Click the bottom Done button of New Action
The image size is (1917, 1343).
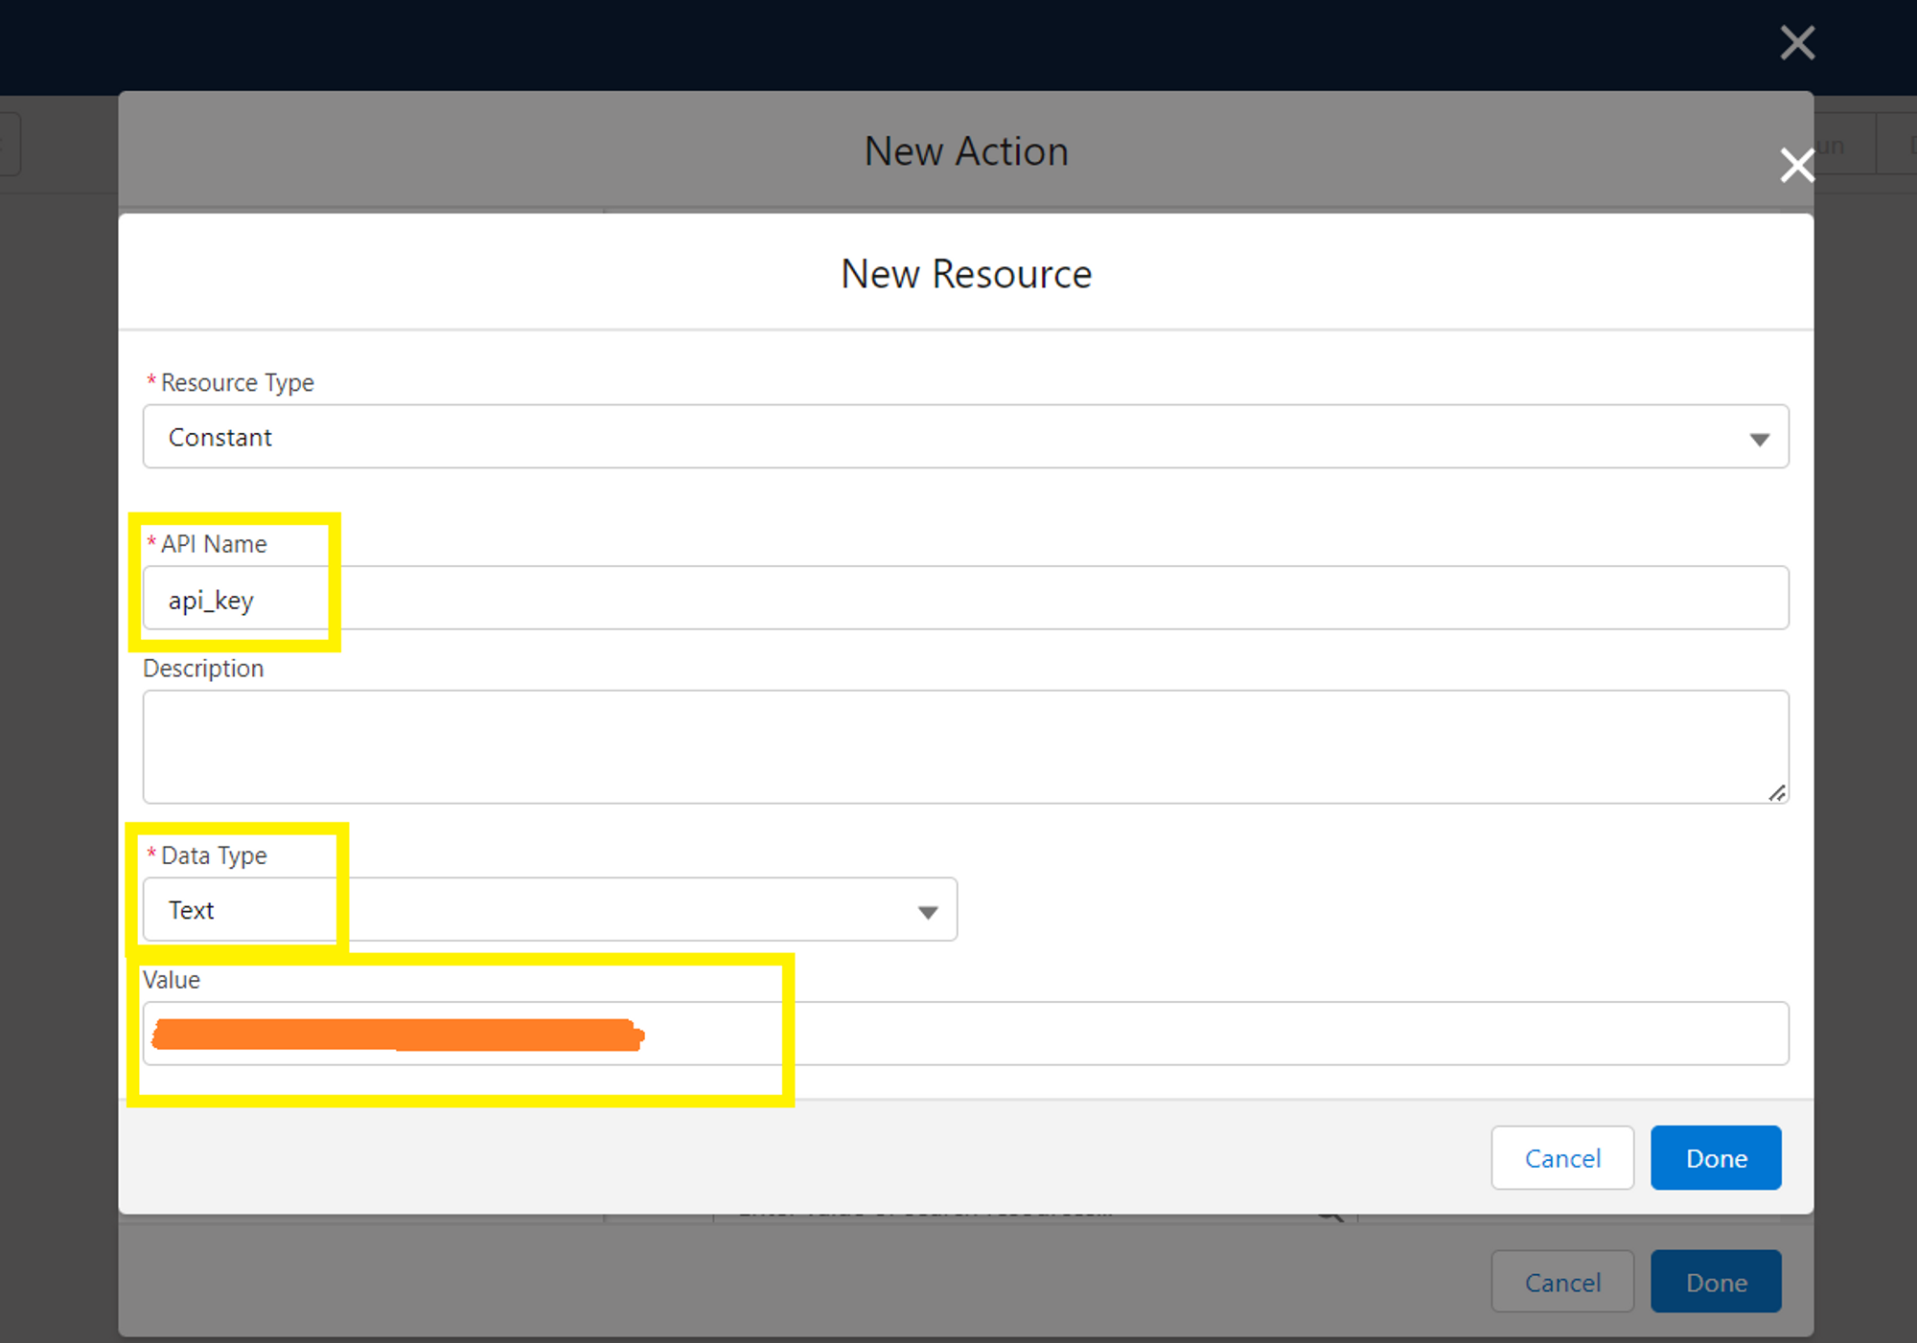pos(1715,1282)
